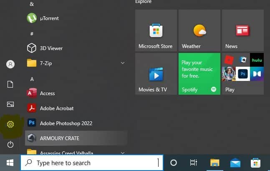Click the hulu icon in Play tile
This screenshot has width=270, height=171.
[x=257, y=60]
